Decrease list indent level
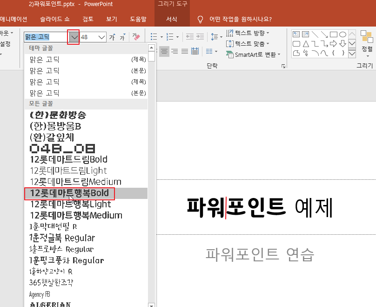 [190, 37]
